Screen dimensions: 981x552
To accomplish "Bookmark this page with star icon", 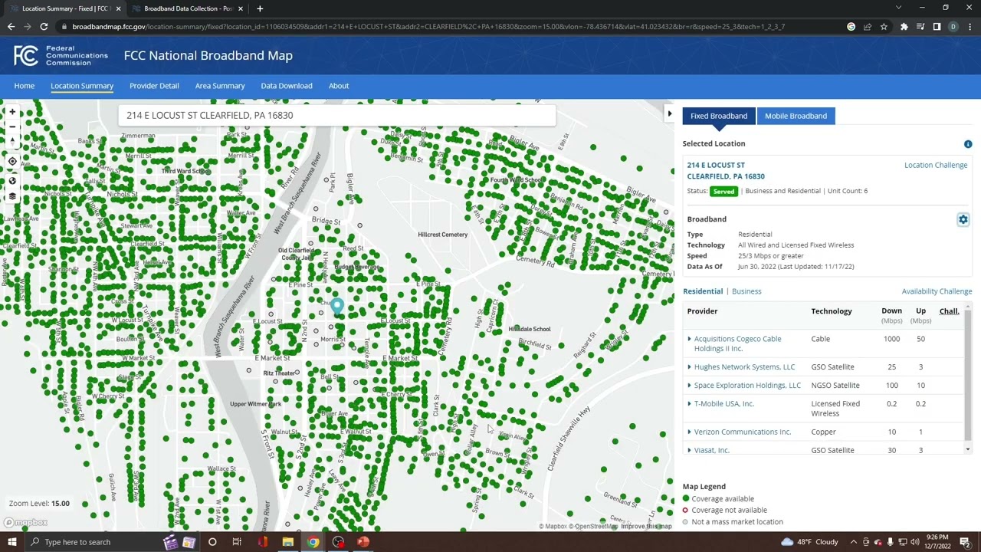I will (x=884, y=26).
